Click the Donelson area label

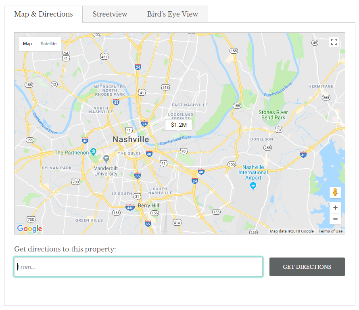click(262, 139)
